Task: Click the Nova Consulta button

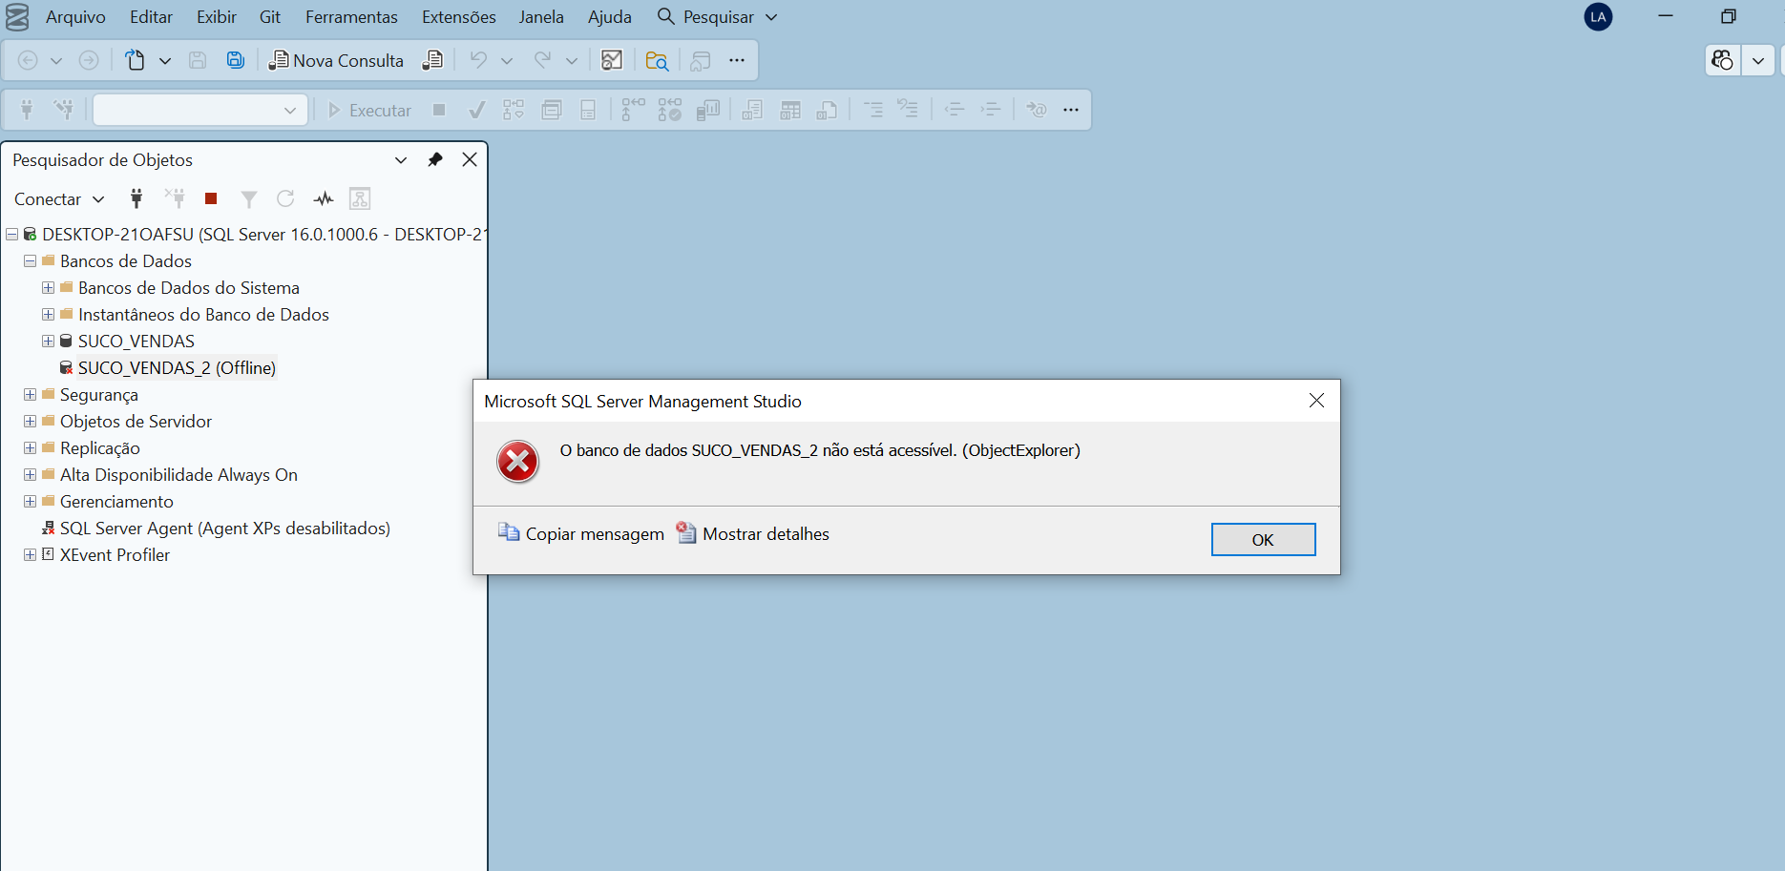Action: coord(337,60)
